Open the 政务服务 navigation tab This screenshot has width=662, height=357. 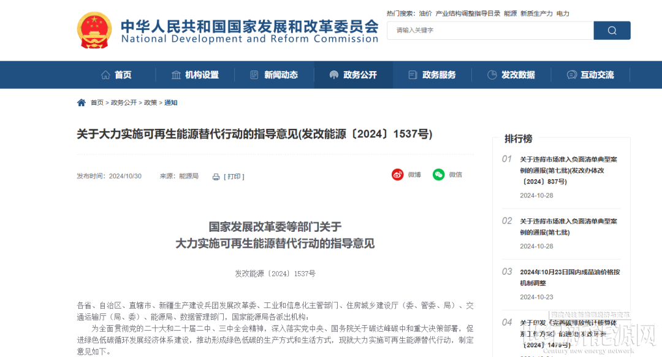432,75
